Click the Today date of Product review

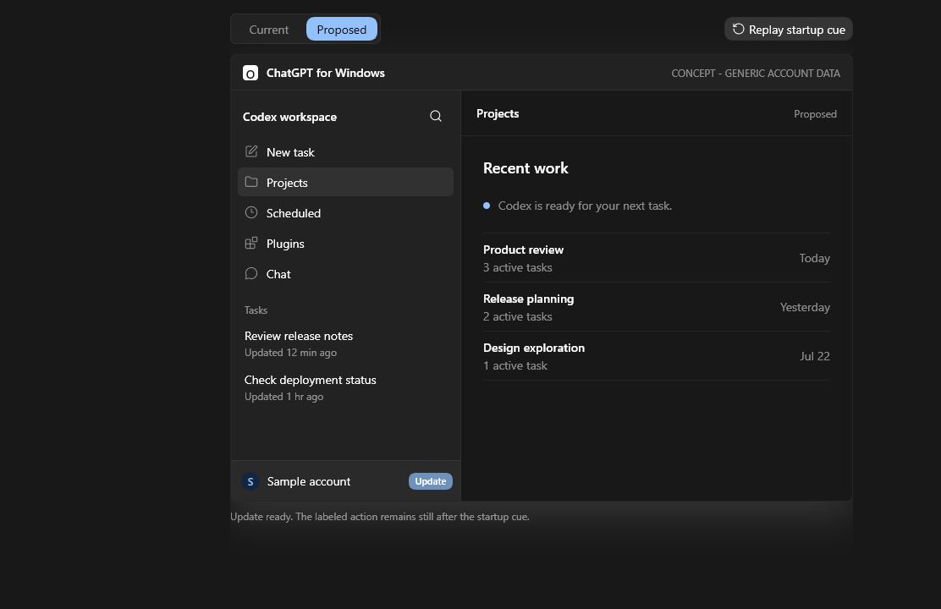point(814,258)
